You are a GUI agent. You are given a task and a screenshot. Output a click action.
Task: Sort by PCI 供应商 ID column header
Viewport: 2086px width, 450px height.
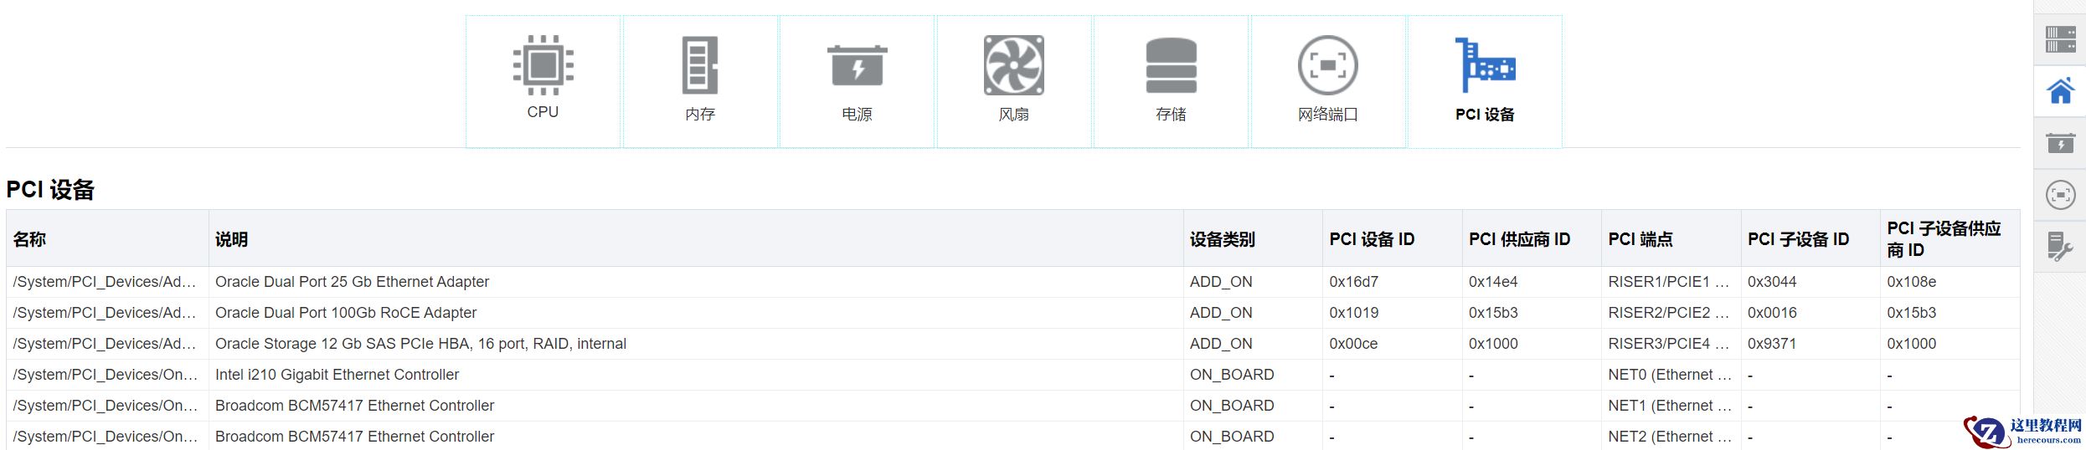(1532, 239)
